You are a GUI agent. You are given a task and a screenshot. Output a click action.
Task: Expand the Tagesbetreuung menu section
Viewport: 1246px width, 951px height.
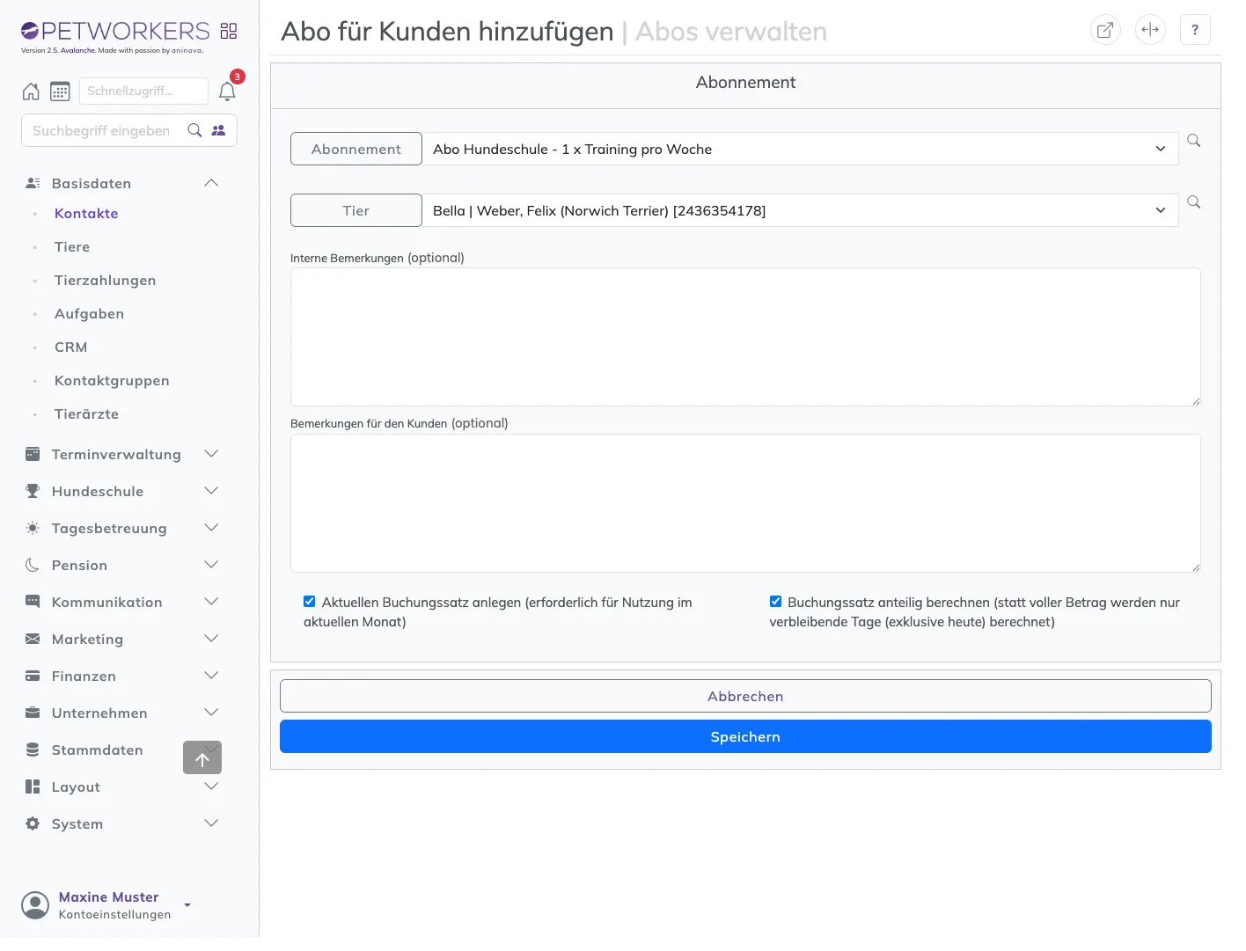pos(122,528)
